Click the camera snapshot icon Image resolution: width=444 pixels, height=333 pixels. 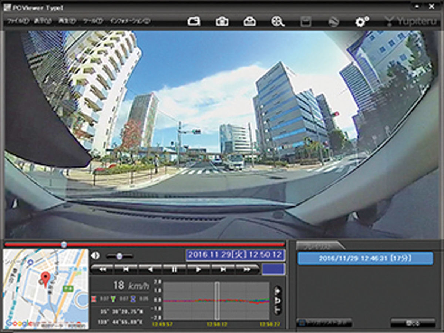(222, 22)
